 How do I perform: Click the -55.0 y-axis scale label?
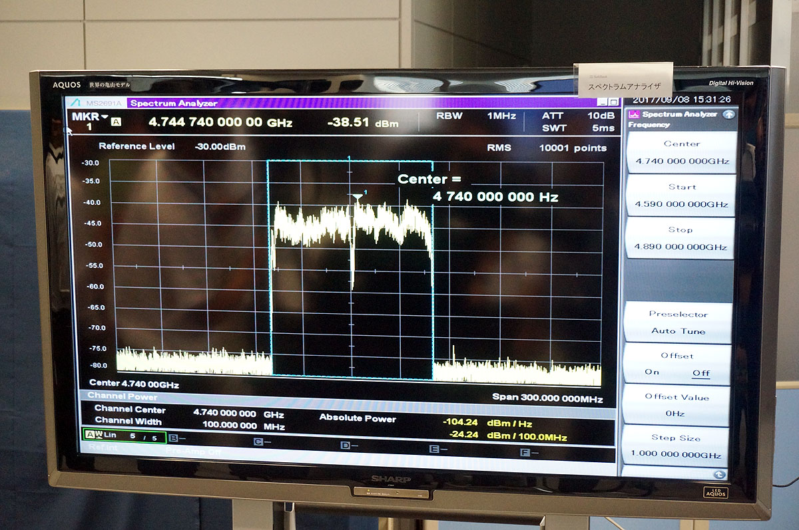point(95,265)
